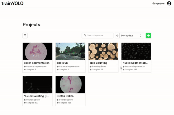Click 'Bounding Boxes' label on Cretan Pollen
The width and height of the screenshot is (174, 115).
[66, 100]
